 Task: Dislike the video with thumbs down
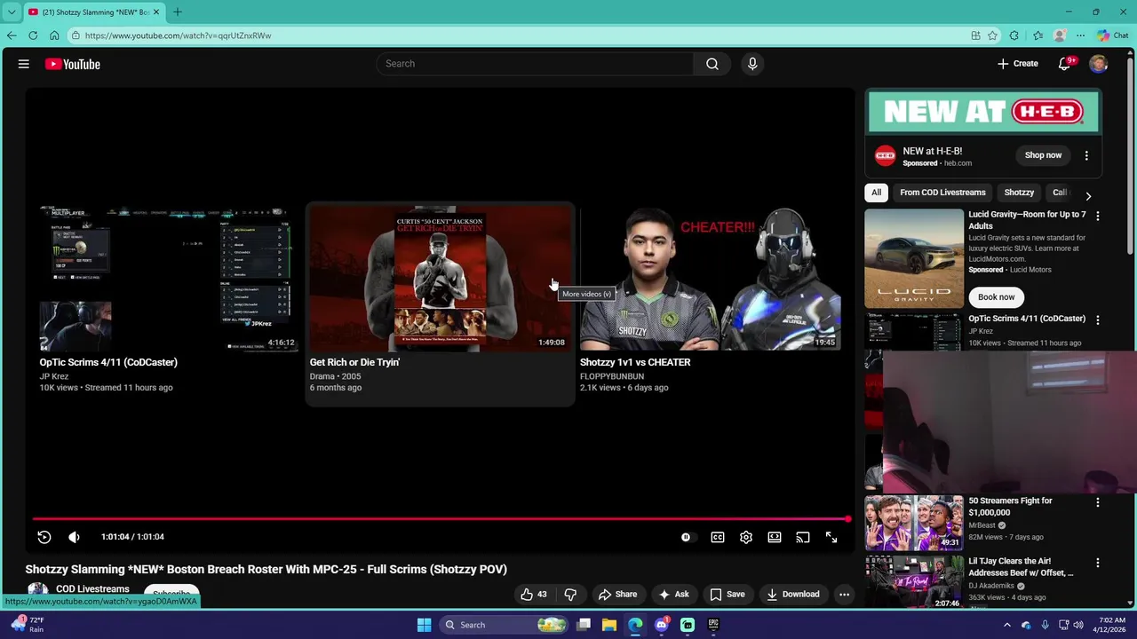[570, 595]
